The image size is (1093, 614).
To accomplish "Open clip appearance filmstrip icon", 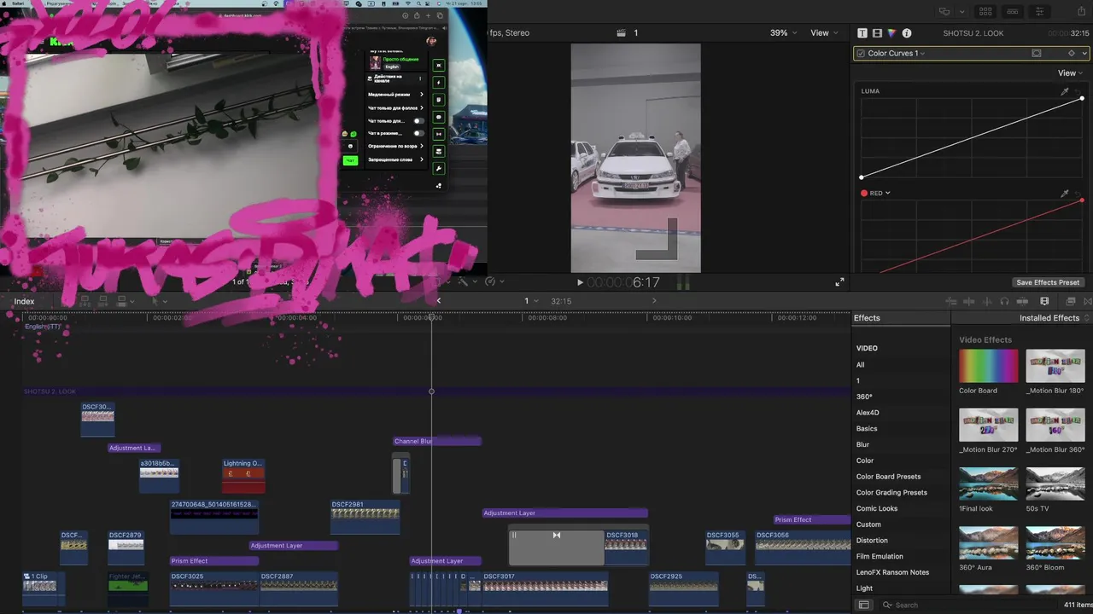I will pyautogui.click(x=1044, y=301).
